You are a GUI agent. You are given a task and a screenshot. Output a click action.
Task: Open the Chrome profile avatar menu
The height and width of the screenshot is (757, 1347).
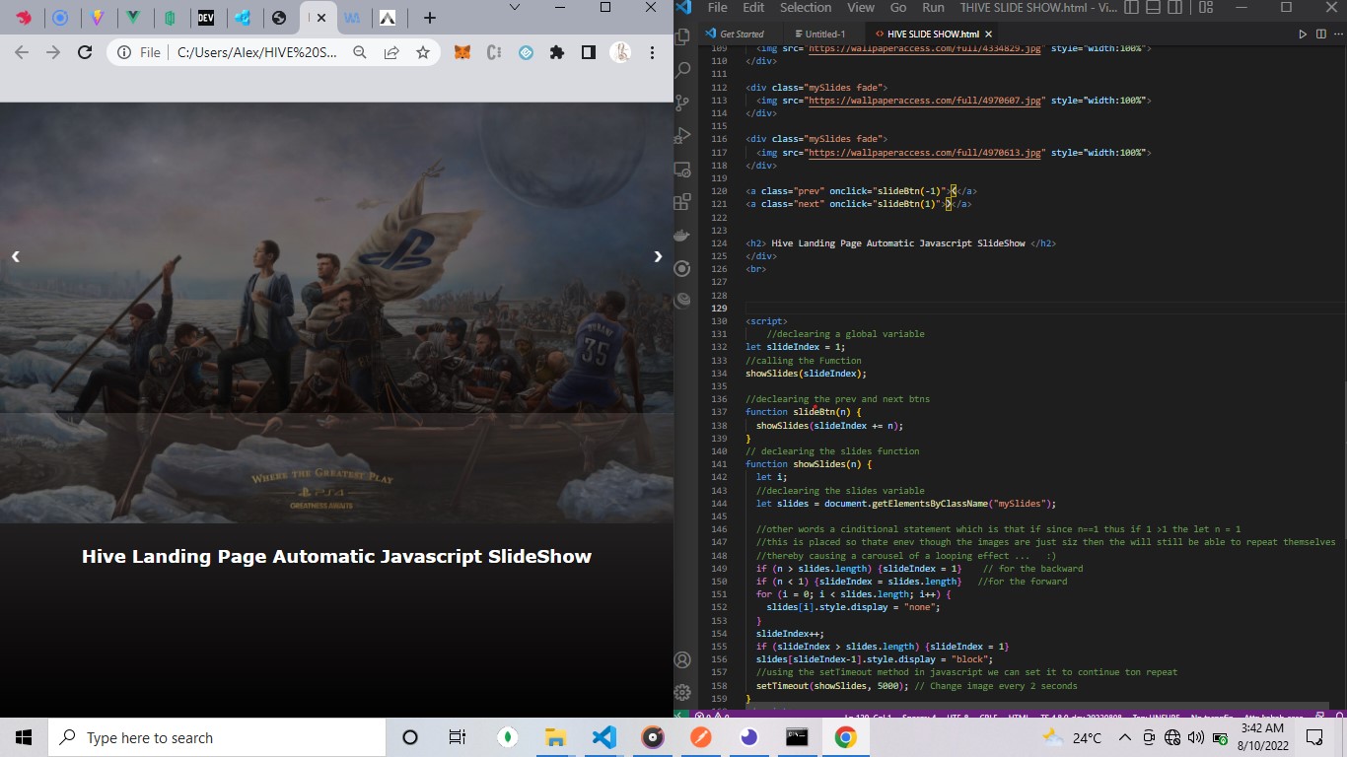click(x=620, y=52)
